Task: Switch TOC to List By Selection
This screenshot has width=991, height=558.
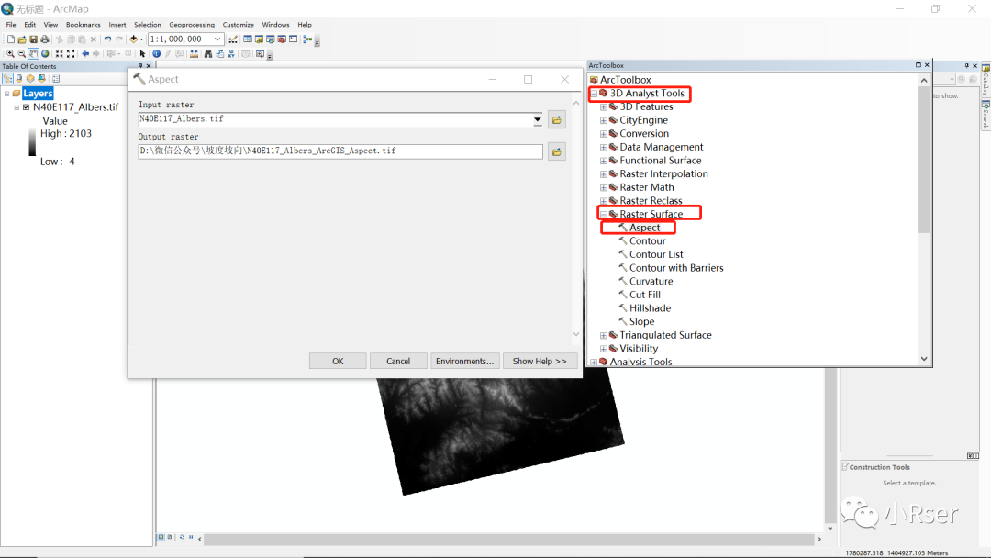Action: (x=41, y=78)
